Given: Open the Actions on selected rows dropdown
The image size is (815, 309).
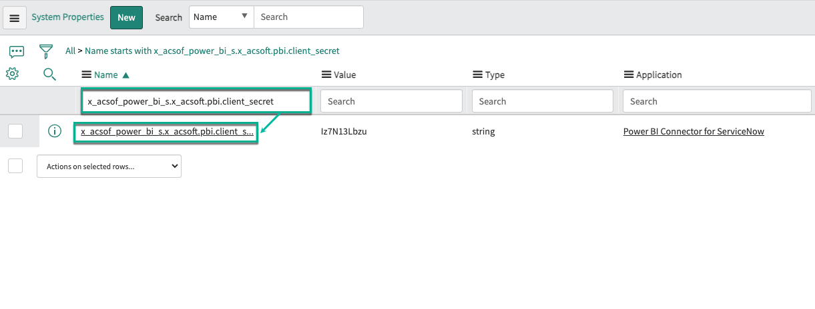Looking at the screenshot, I should pos(109,166).
